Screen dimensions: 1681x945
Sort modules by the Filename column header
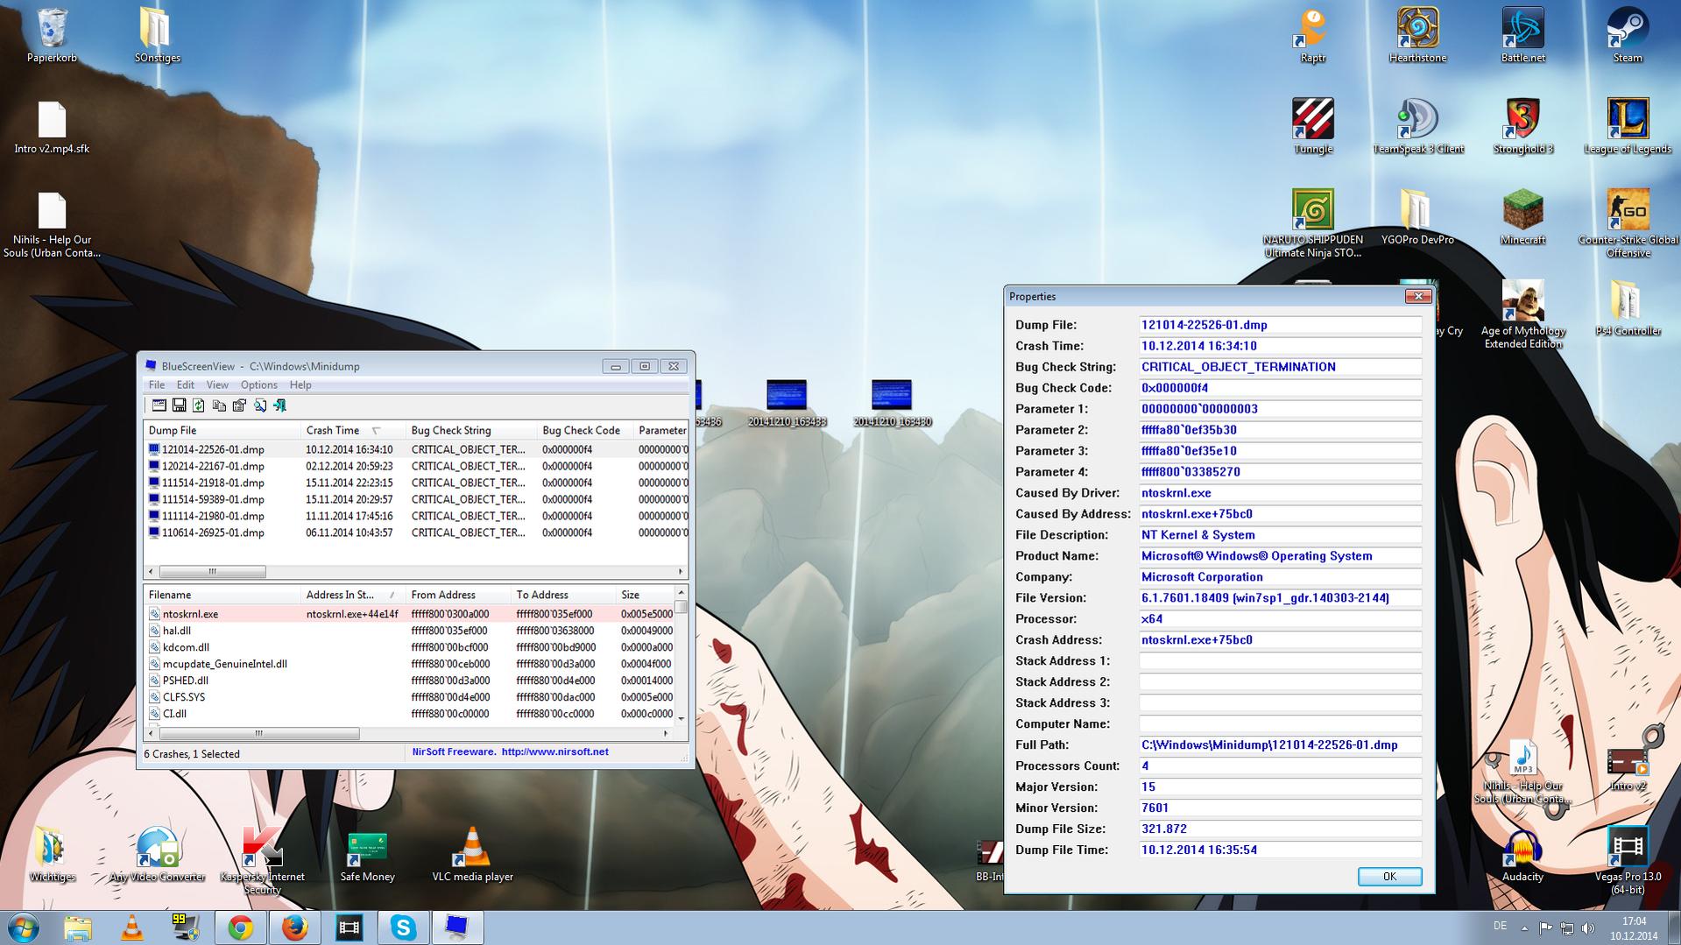point(222,595)
